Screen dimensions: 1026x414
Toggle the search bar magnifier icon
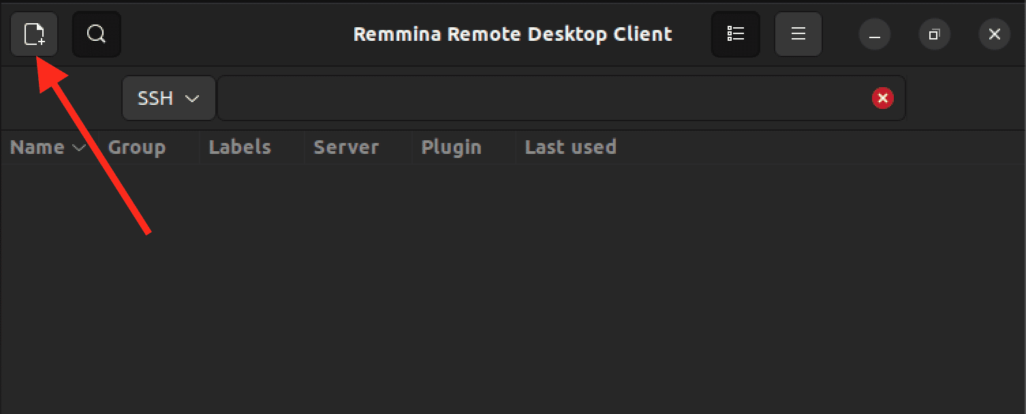coord(97,34)
